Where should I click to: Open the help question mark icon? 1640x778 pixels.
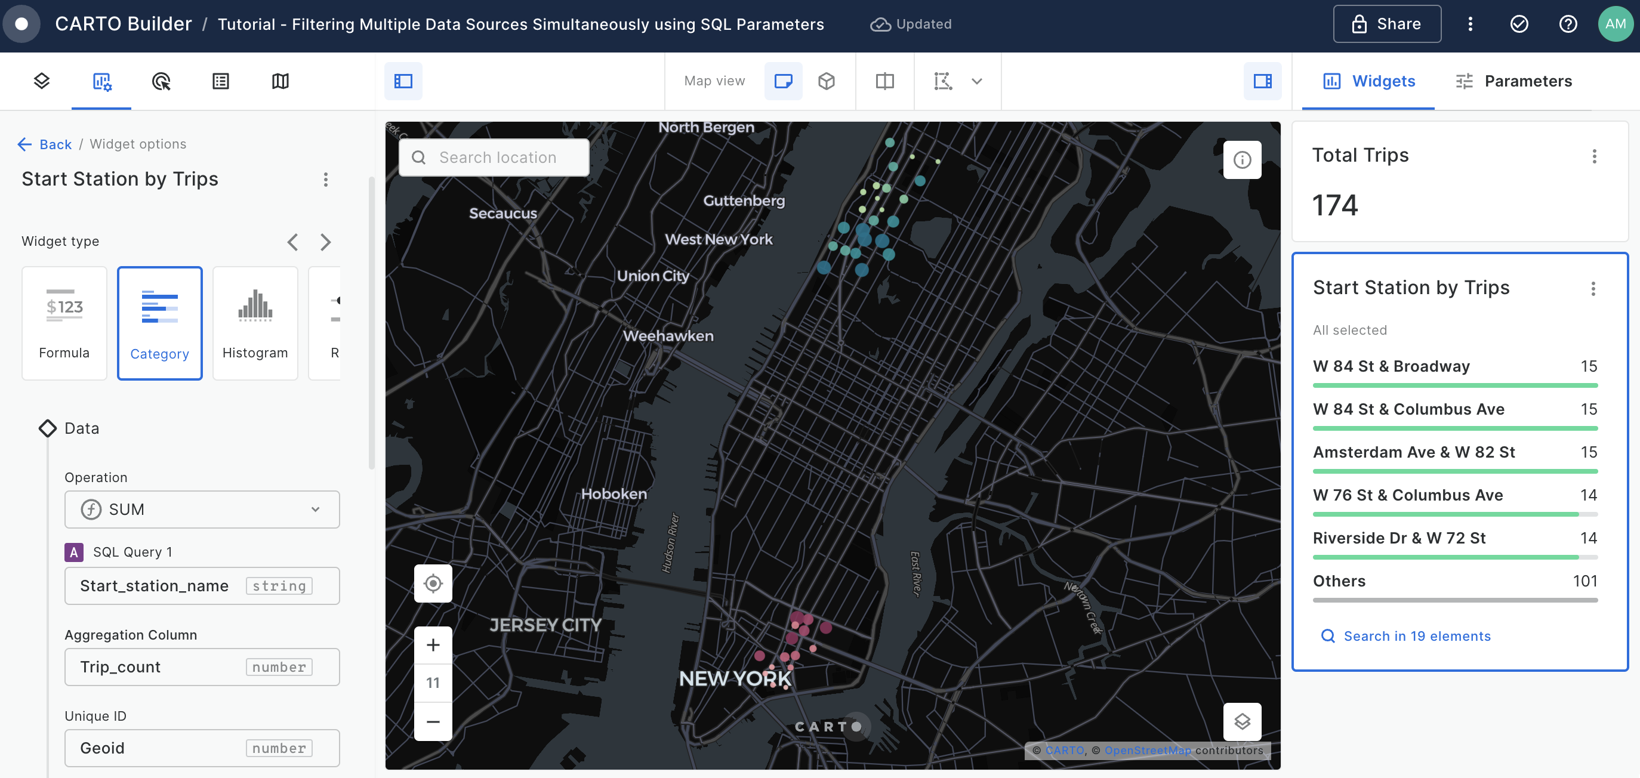tap(1568, 23)
